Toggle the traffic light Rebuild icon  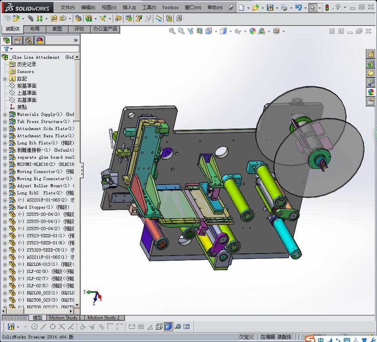(327, 8)
